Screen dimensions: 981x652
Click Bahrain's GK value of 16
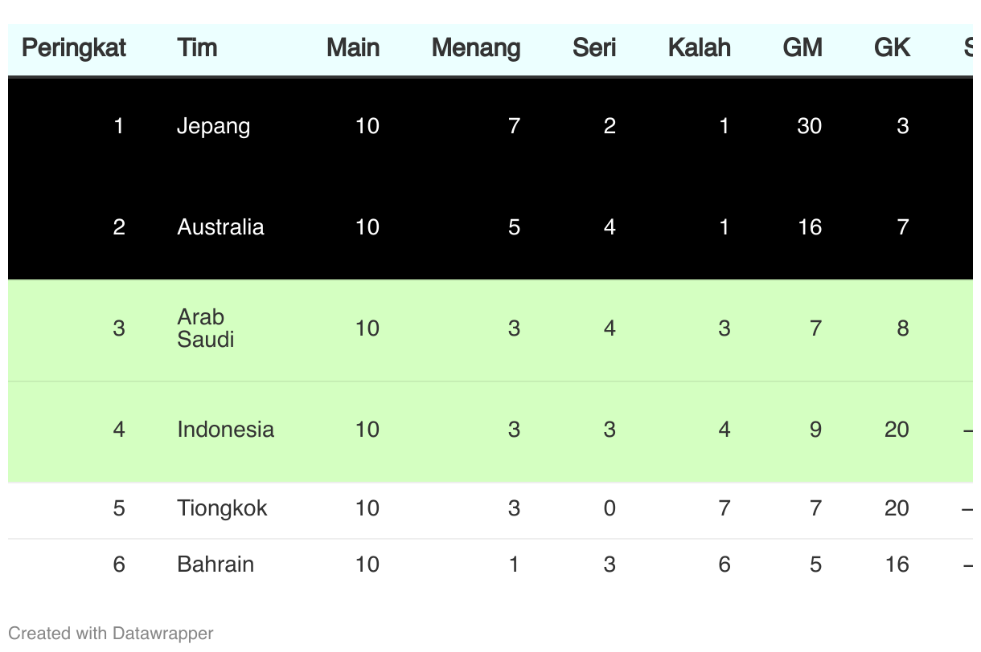click(897, 564)
